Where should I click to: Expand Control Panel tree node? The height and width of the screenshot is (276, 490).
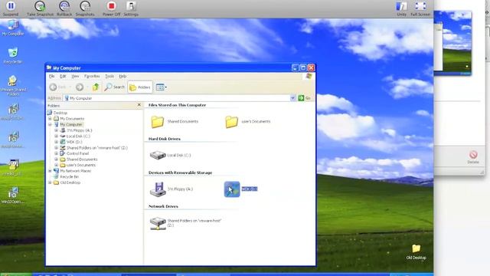[x=56, y=153]
